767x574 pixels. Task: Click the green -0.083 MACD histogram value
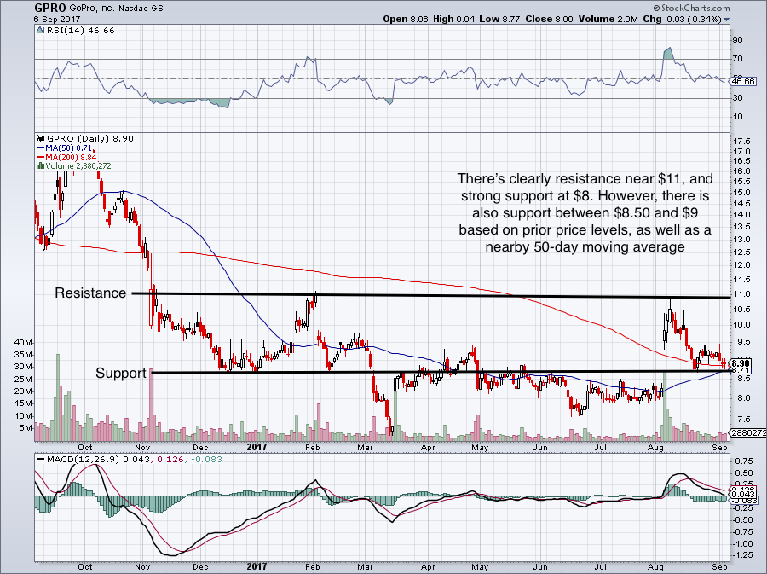point(206,460)
